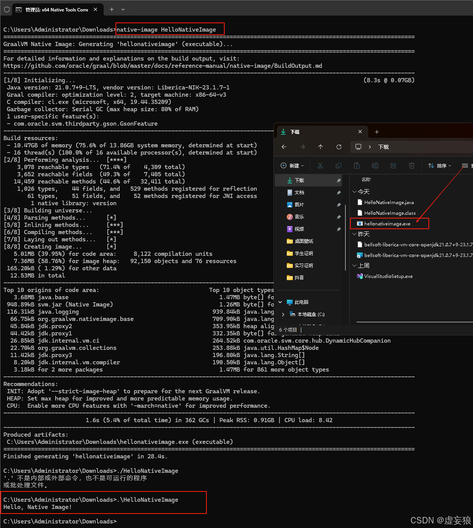Collapse the 昨天 file group
The height and width of the screenshot is (528, 473).
tap(354, 234)
